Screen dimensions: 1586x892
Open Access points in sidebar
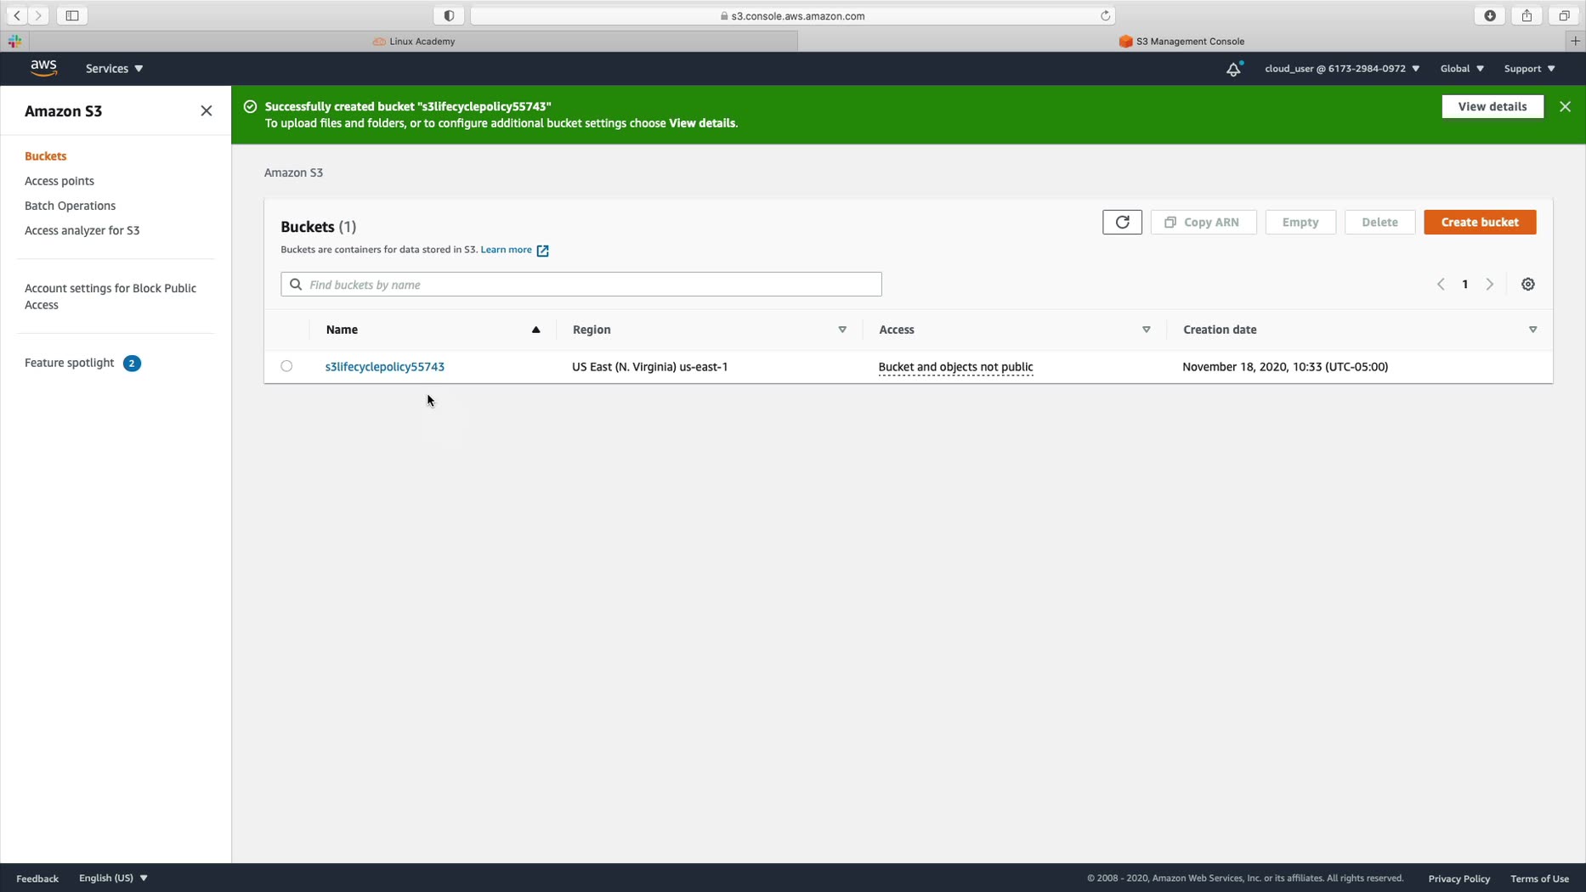coord(59,181)
